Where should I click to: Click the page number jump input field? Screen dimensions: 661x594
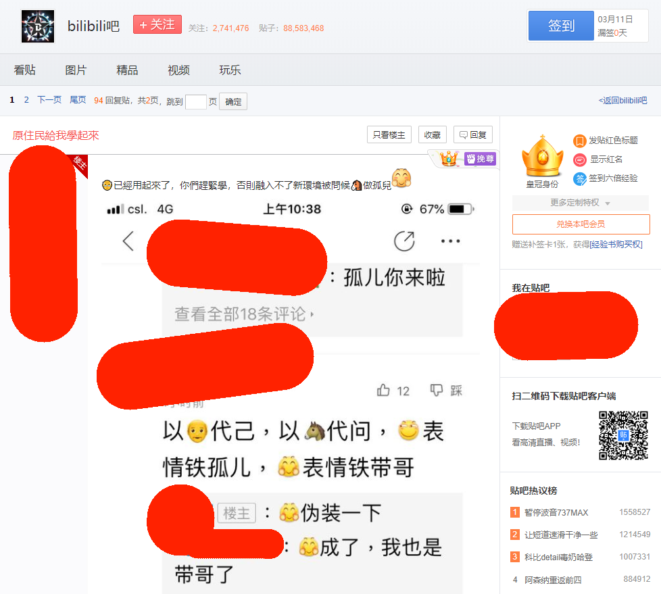(195, 102)
